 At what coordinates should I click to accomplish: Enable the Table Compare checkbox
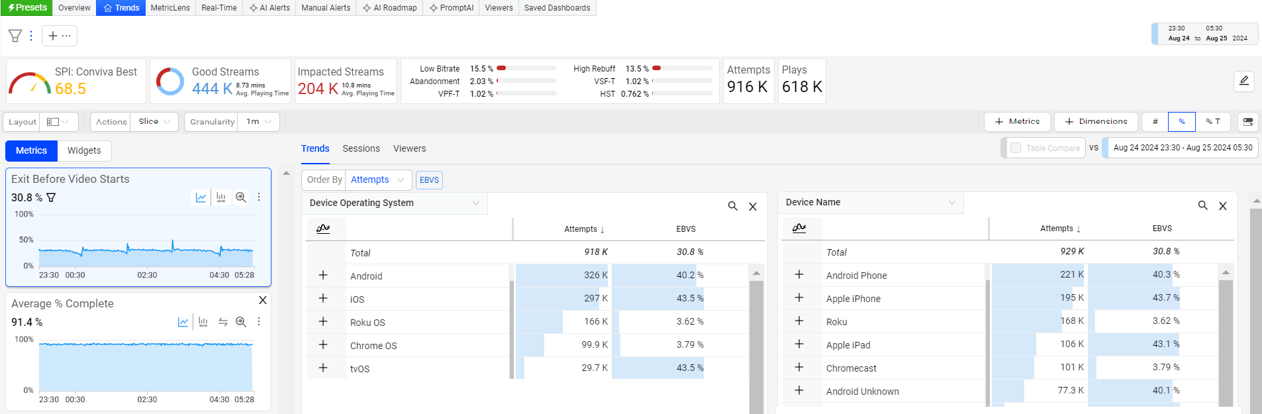(1015, 148)
